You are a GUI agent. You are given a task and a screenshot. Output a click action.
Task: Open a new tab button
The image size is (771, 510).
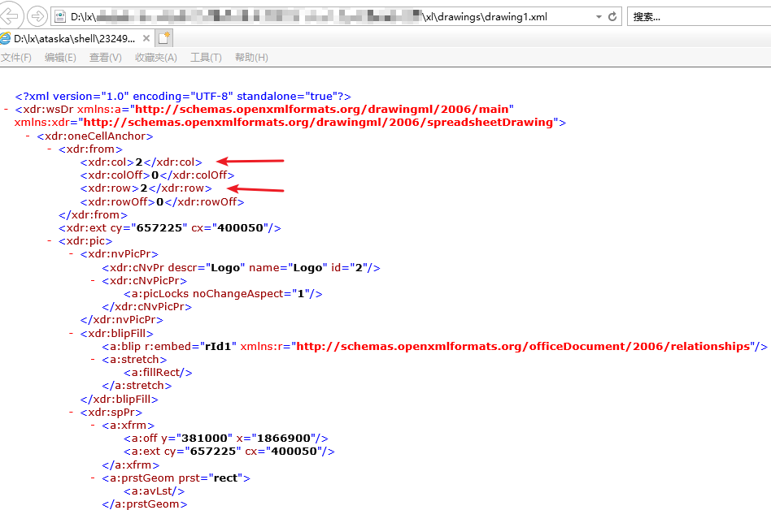164,38
